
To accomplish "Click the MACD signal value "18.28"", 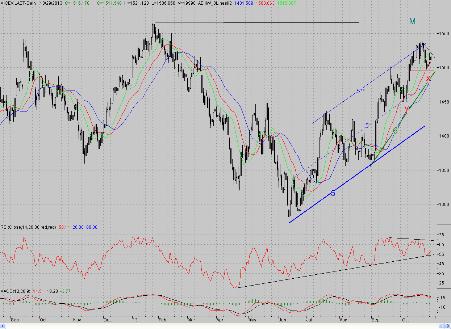I will coord(53,291).
